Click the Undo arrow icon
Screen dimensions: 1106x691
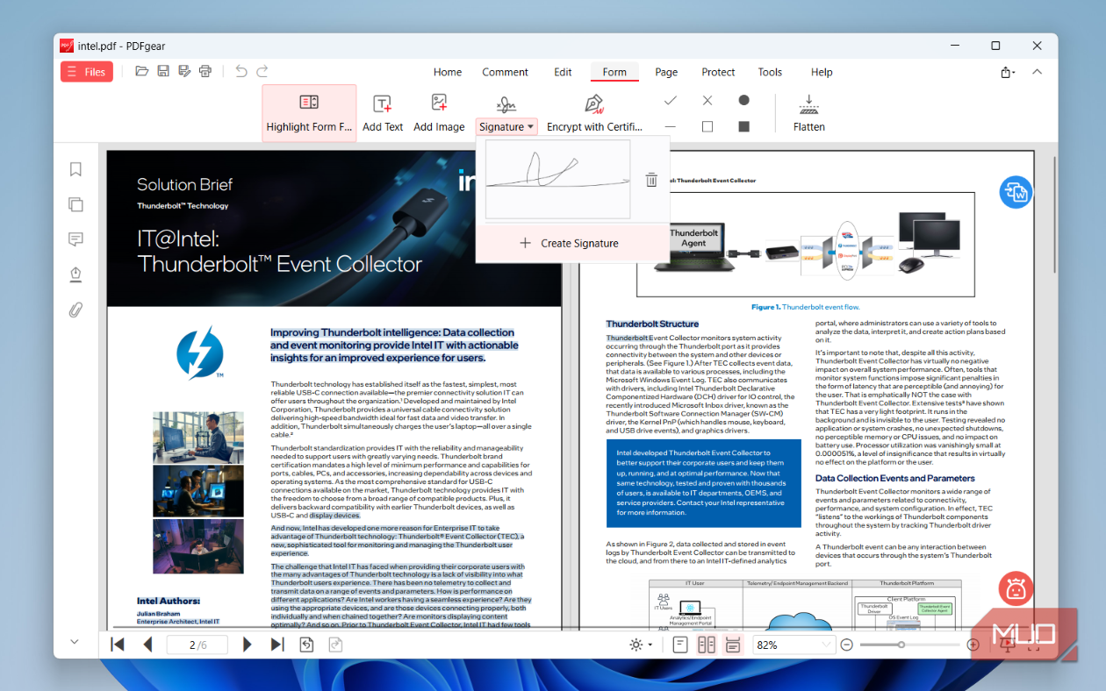pyautogui.click(x=241, y=72)
